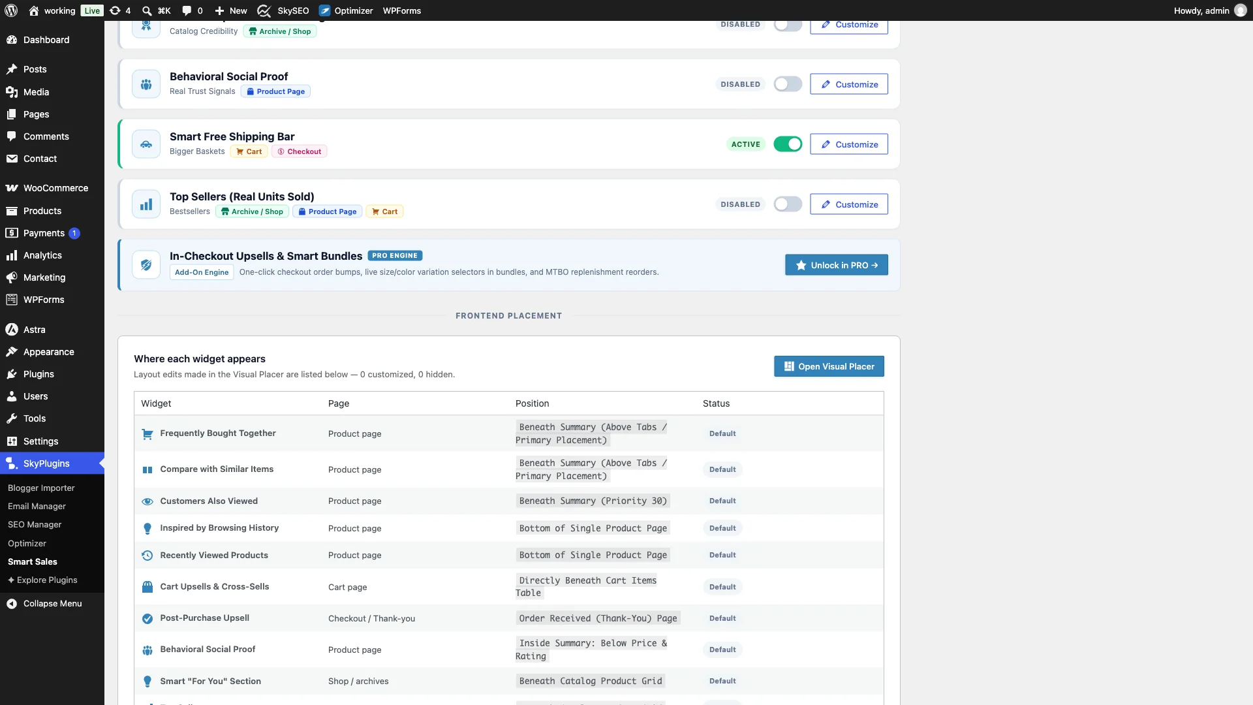Click the Behavioral Social Proof row people icon
Viewport: 1253px width, 705px height.
pyautogui.click(x=147, y=650)
